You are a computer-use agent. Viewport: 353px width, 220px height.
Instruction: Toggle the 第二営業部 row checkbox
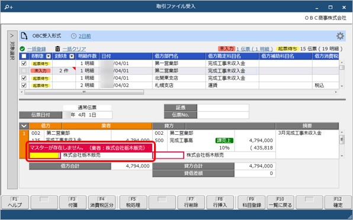coord(24,70)
